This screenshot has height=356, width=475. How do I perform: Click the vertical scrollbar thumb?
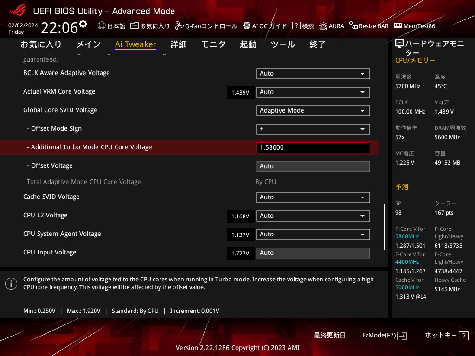point(384,227)
